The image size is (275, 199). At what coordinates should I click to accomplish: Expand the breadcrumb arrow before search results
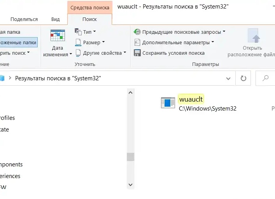point(10,78)
